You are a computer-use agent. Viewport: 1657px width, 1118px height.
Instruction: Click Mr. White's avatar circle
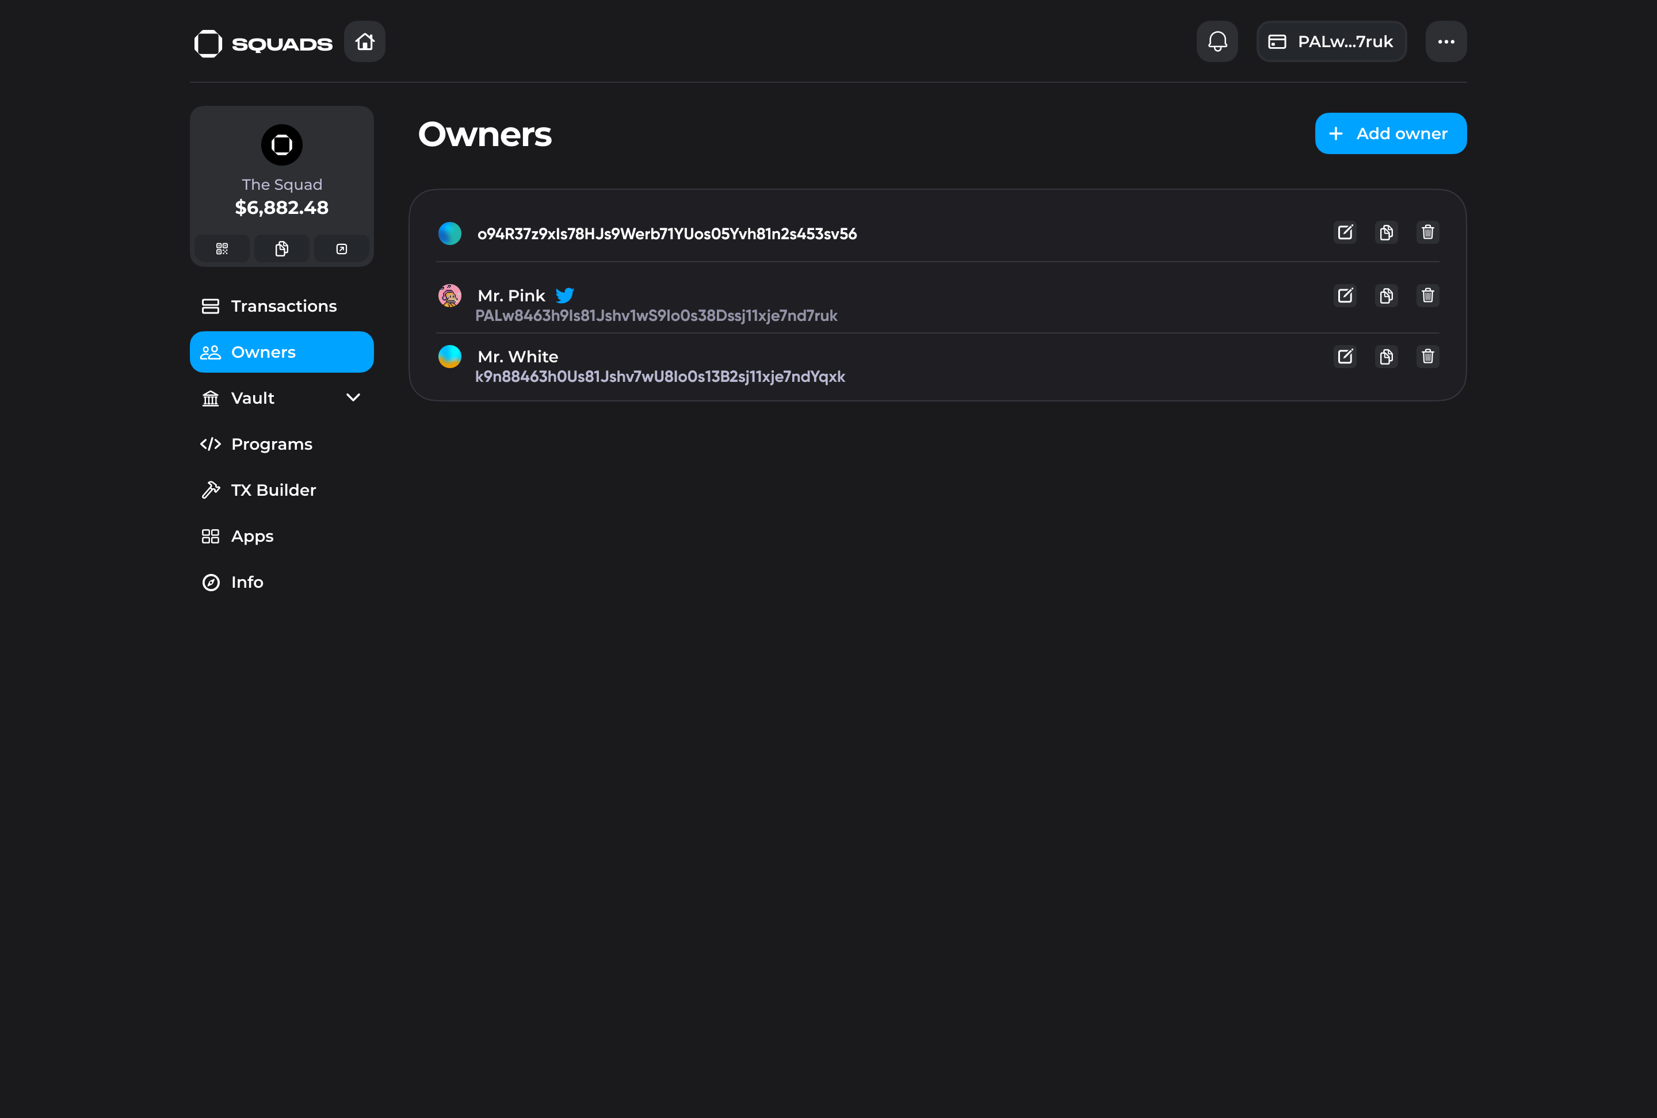(450, 357)
